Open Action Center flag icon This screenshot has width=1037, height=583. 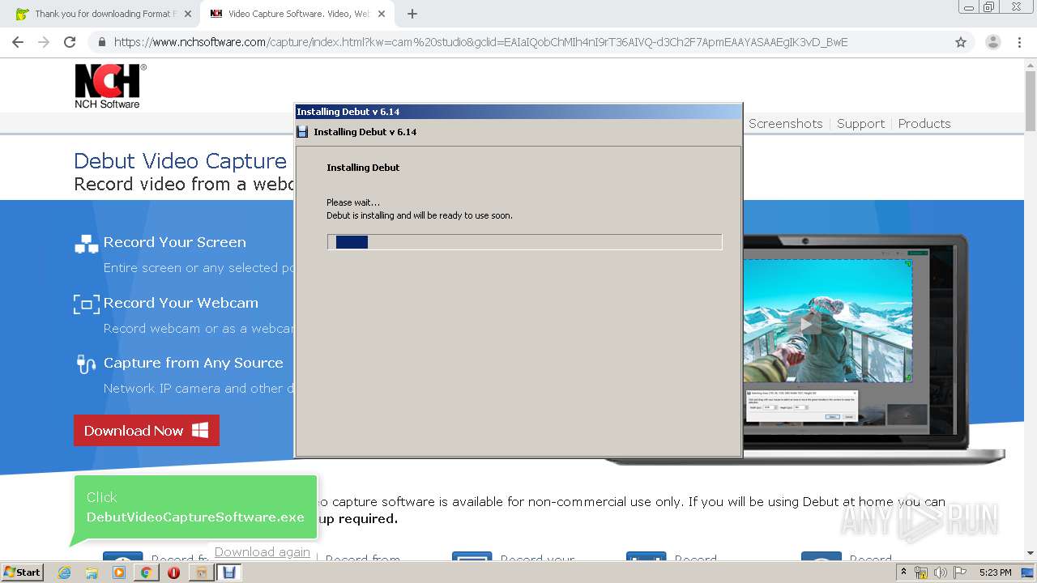pos(960,572)
